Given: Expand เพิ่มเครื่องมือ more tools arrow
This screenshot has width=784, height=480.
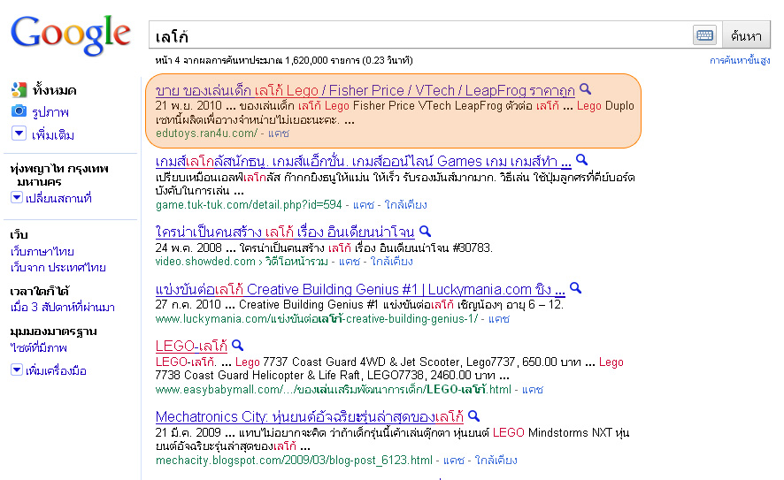Looking at the screenshot, I should tap(17, 370).
